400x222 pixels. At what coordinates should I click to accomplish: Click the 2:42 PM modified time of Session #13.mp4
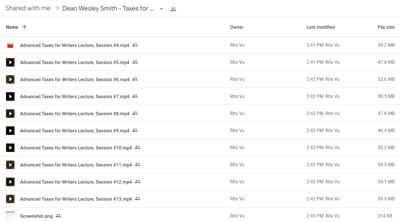click(x=315, y=199)
